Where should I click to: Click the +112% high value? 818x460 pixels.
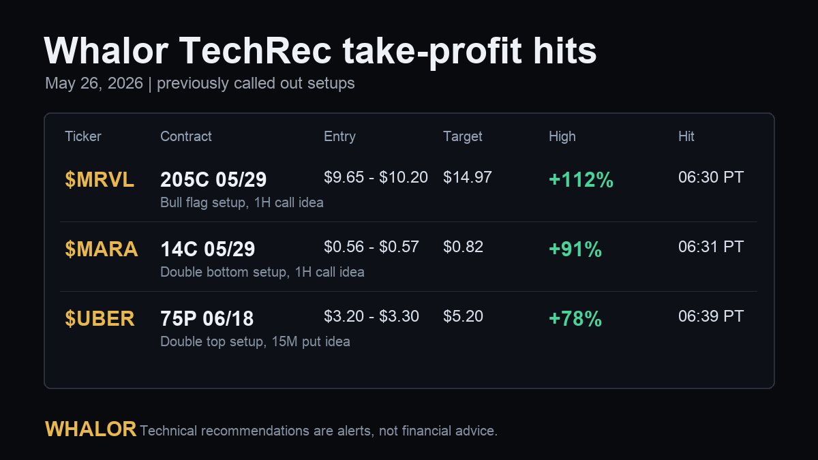[581, 180]
